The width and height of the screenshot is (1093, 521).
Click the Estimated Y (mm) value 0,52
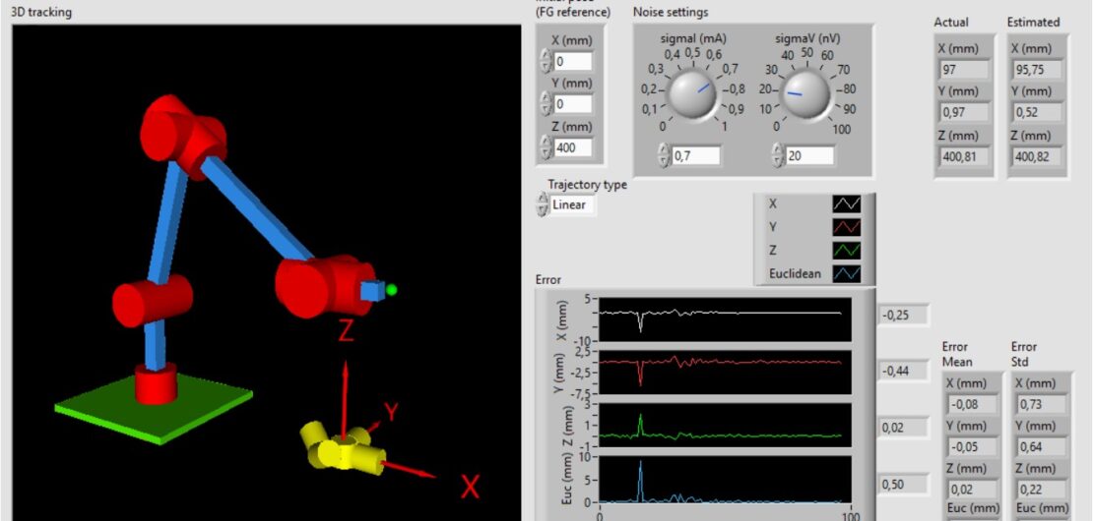[x=1038, y=113]
